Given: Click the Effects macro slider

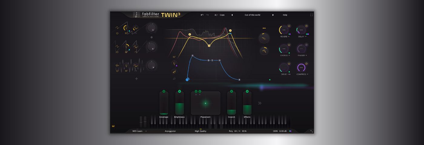Looking at the screenshot, I should (x=247, y=103).
